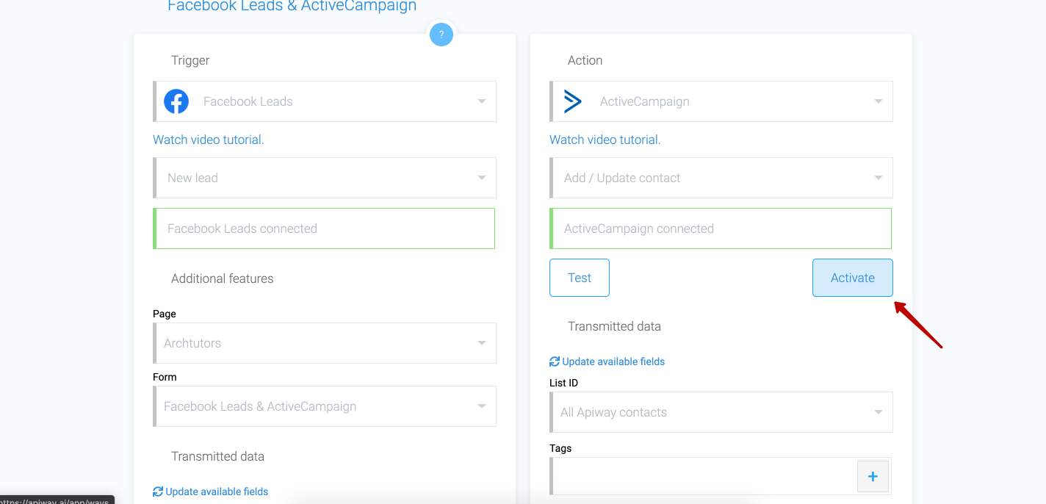Expand the Form selection dropdown

(325, 406)
